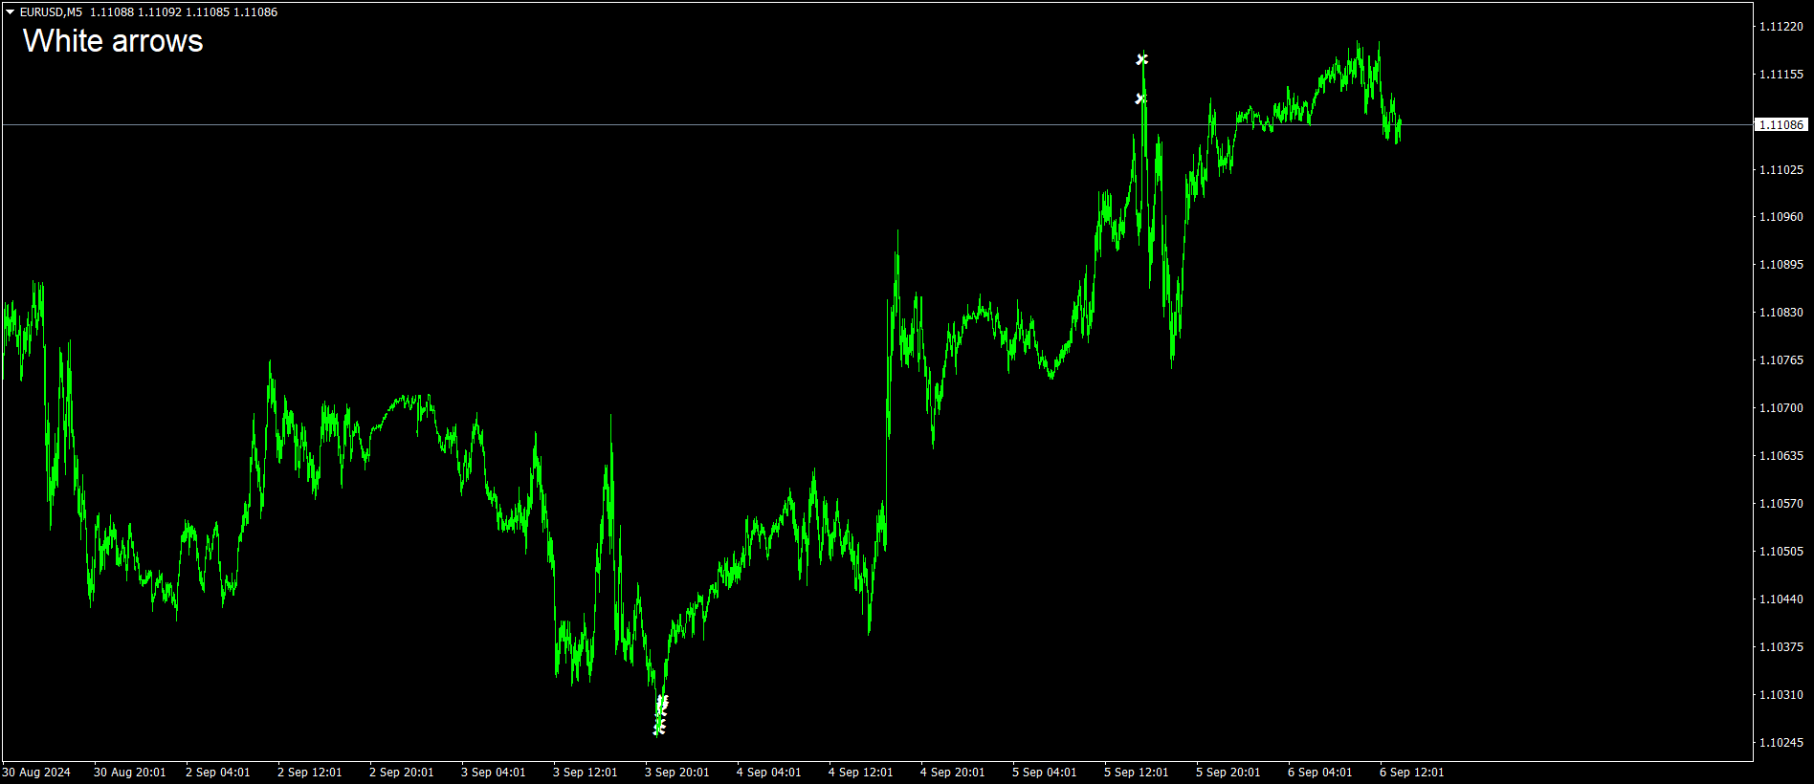Click the 1.10375 price scale label

(x=1781, y=647)
